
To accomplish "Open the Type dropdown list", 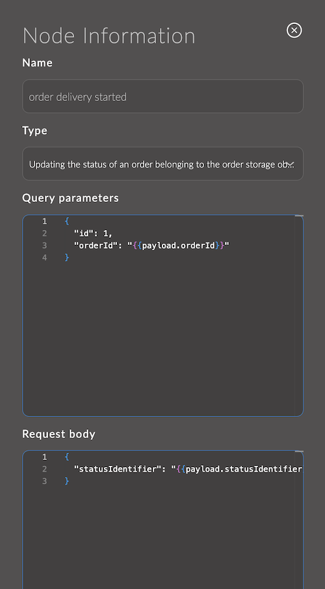I will [162, 164].
